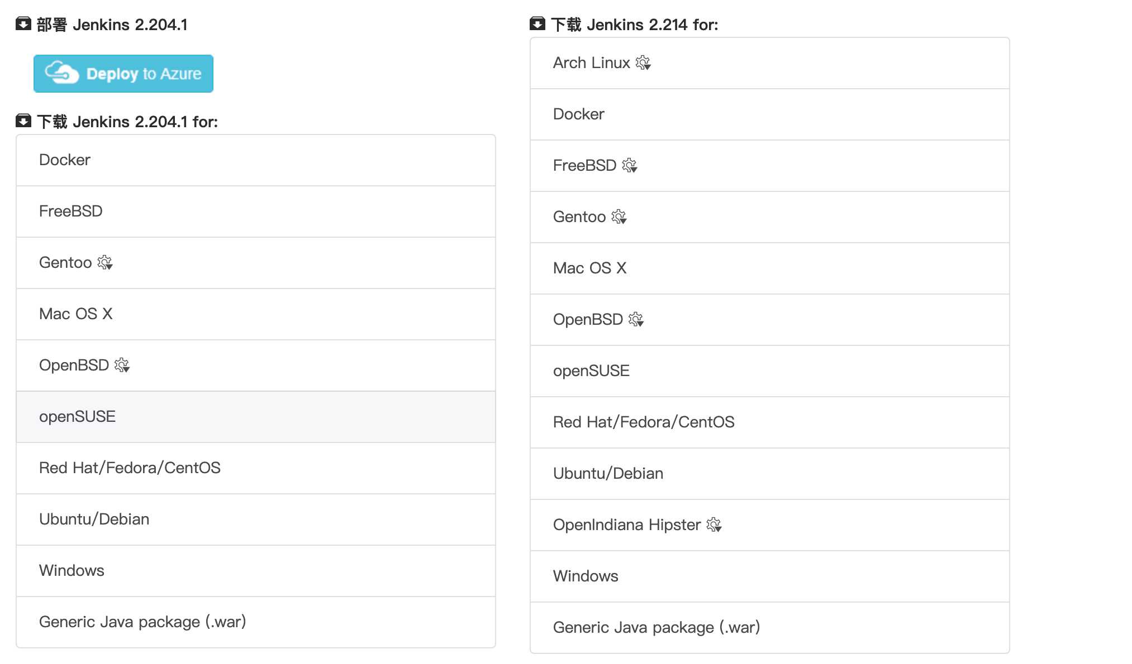The image size is (1132, 664).
Task: Open OpenBSD download for Jenkins 2.204.1
Action: [x=256, y=365]
